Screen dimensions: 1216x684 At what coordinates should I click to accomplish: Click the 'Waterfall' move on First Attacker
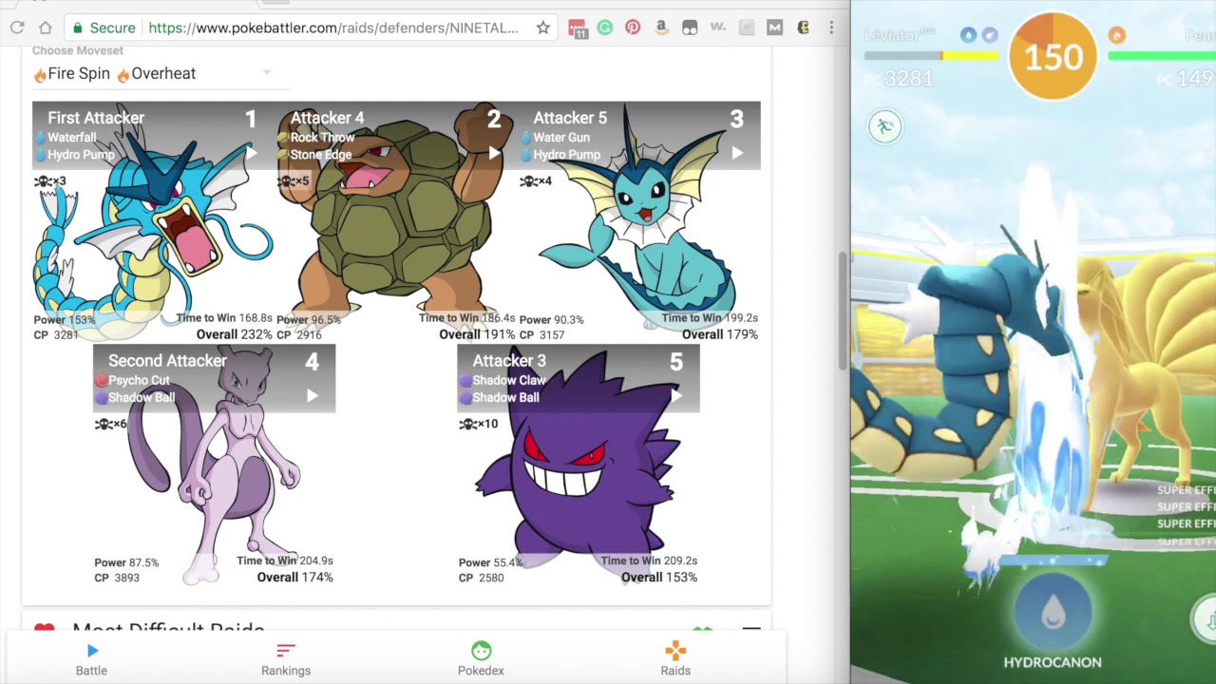tap(72, 138)
